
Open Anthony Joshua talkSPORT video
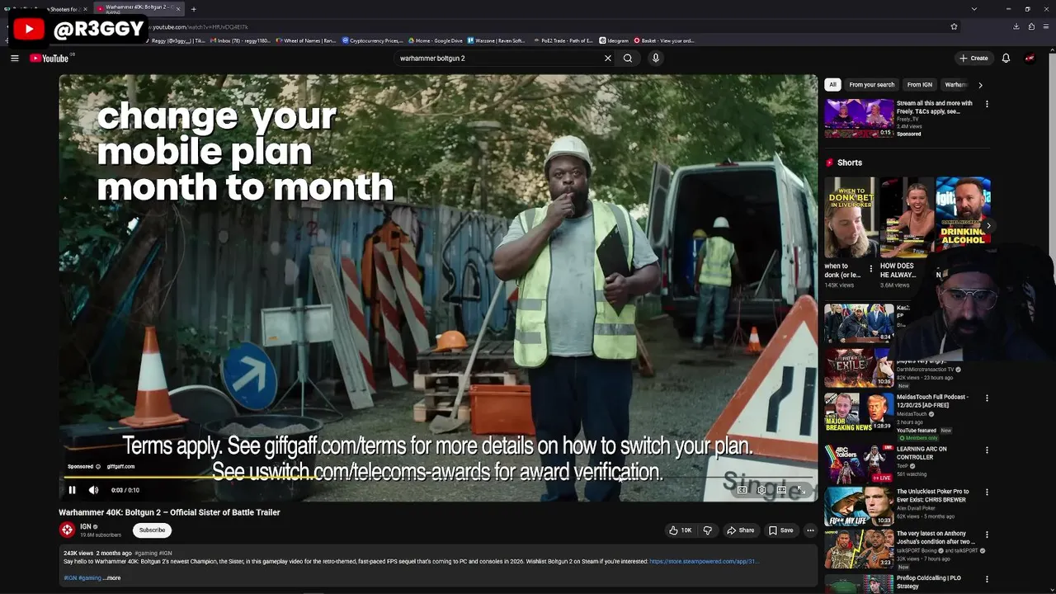(x=859, y=549)
